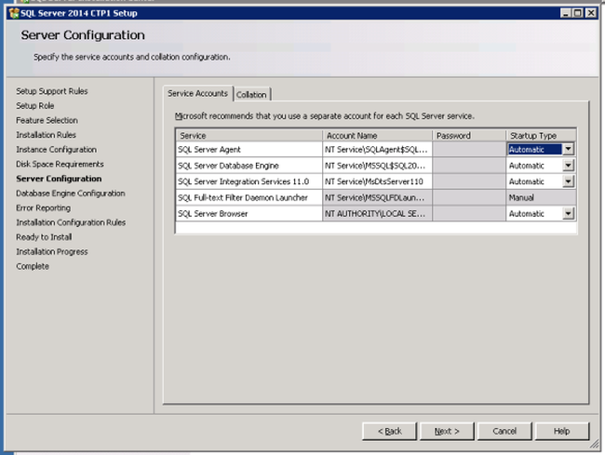The width and height of the screenshot is (605, 455).
Task: Click the password field for SQL Server Database Engine
Action: coord(469,166)
